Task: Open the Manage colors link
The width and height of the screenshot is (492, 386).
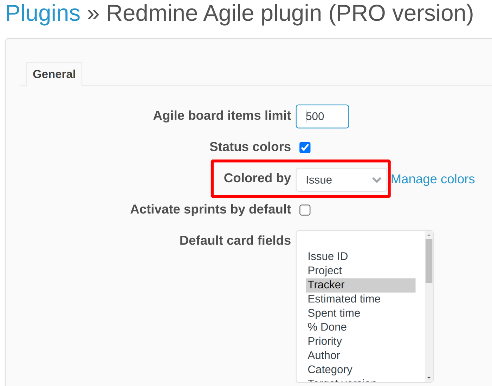Action: point(433,179)
